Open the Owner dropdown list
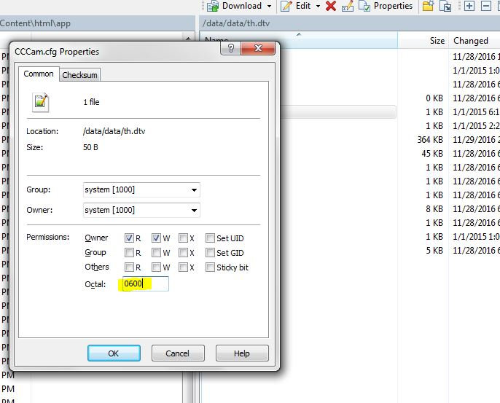The image size is (500, 403). tap(194, 211)
